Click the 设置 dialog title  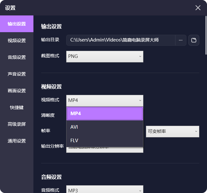[10, 8]
